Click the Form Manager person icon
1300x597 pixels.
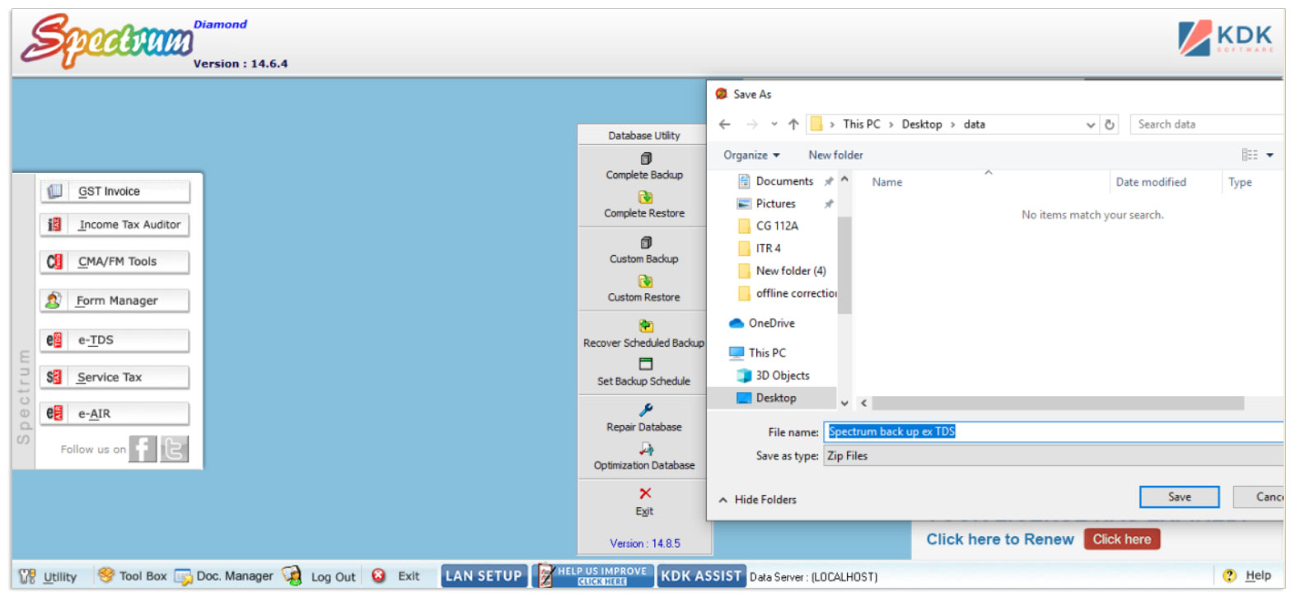pyautogui.click(x=54, y=300)
